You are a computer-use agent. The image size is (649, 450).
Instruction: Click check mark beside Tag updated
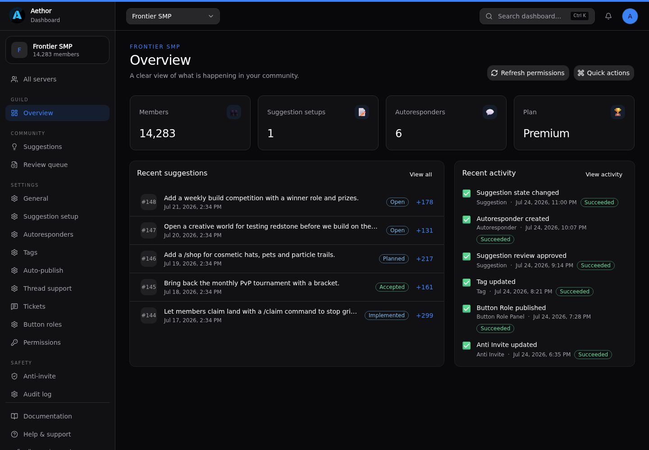(x=466, y=283)
